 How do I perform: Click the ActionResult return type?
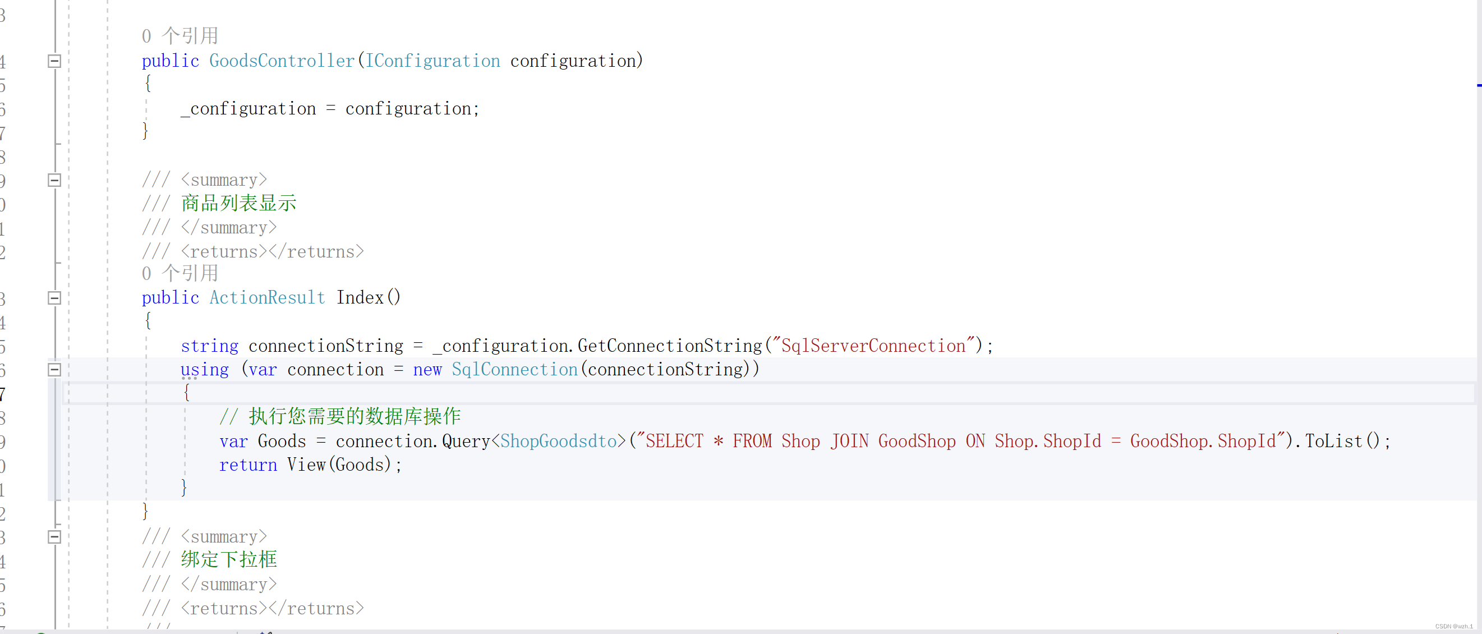tap(267, 298)
